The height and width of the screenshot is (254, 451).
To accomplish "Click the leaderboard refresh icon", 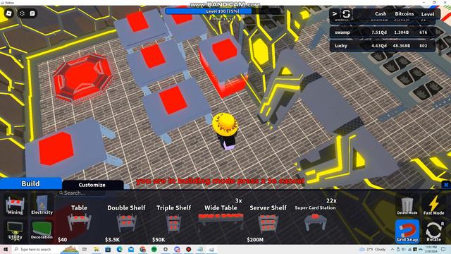I will [x=346, y=13].
